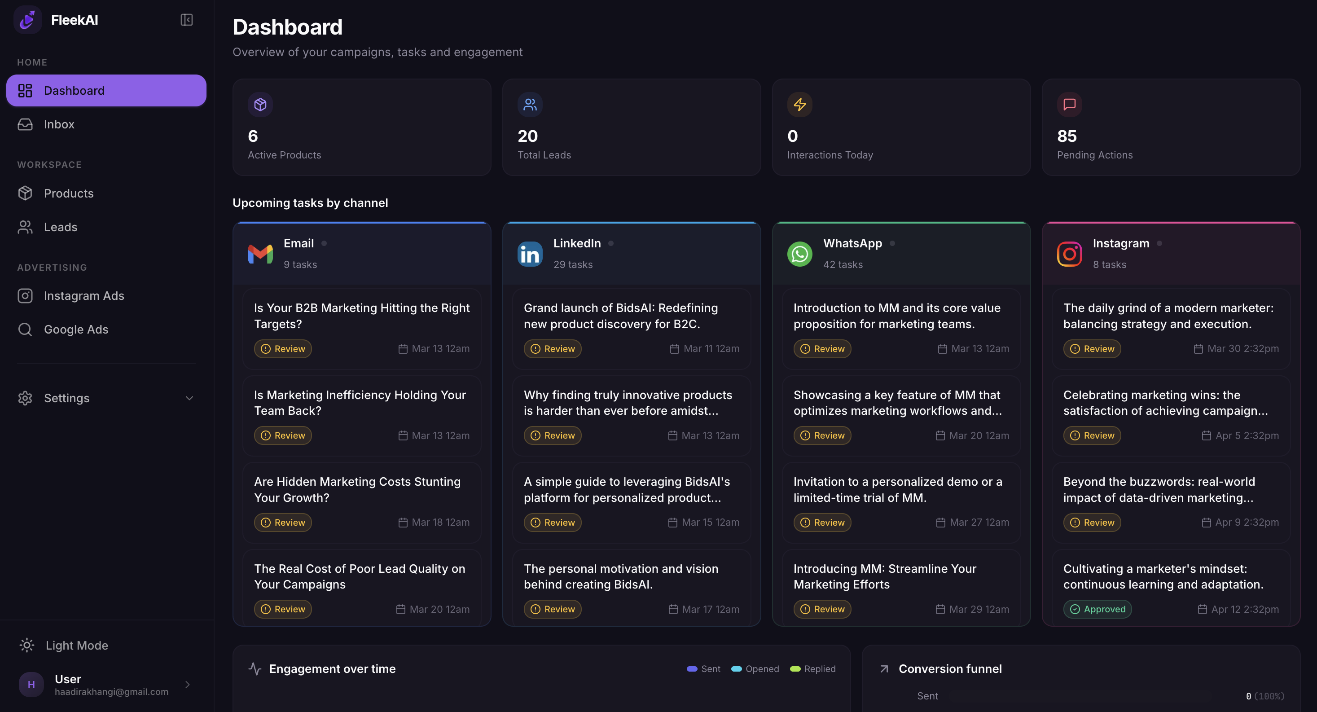Open user account menu chevron
The height and width of the screenshot is (712, 1317).
click(x=188, y=684)
